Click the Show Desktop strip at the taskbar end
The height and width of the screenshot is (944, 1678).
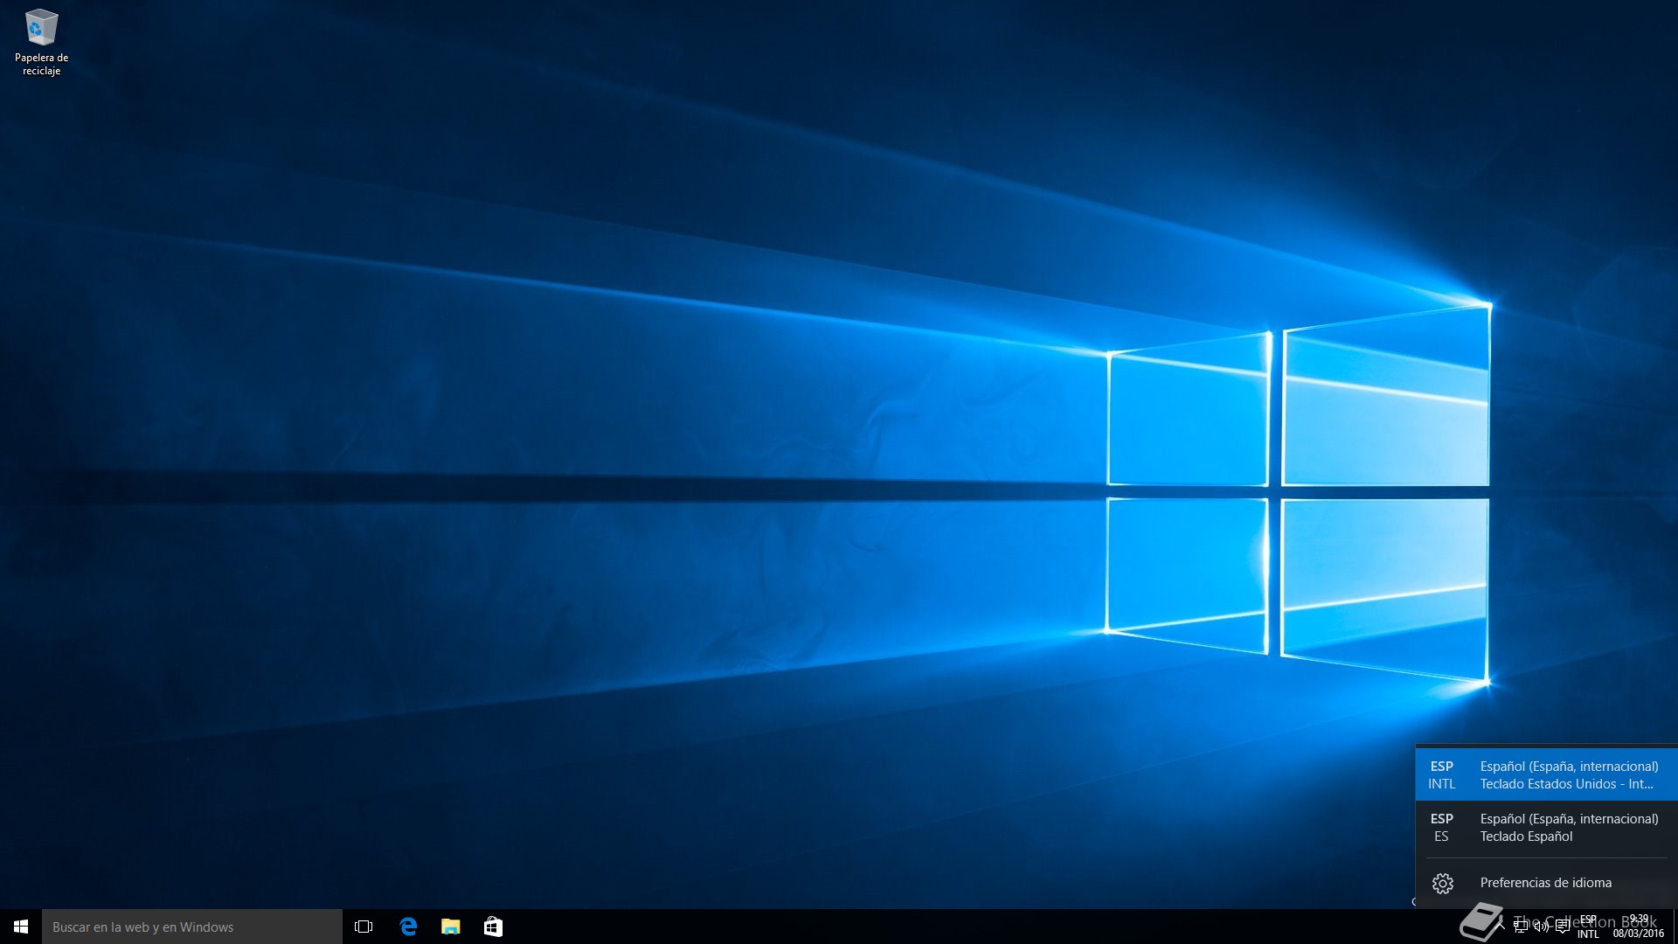(x=1675, y=927)
